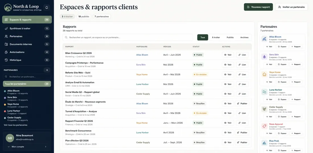This screenshot has width=313, height=153.
Task: Click Lien for Campagne Printemps – Performance
Action: tap(242, 65)
